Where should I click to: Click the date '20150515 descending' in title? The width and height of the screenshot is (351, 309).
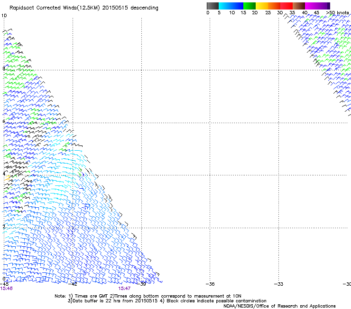point(130,8)
